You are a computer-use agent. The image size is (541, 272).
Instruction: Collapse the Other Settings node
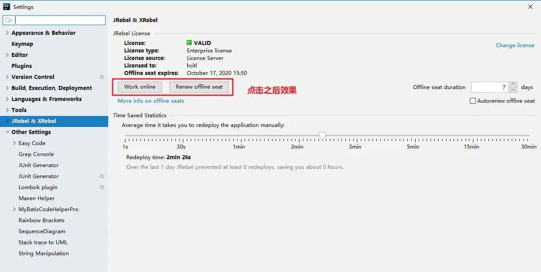pos(7,132)
